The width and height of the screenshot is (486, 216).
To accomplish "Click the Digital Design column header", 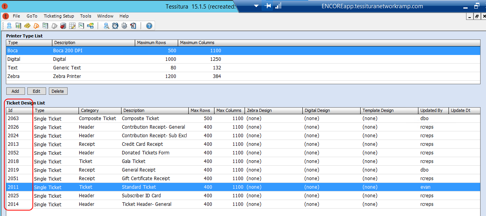I will [x=332, y=111].
